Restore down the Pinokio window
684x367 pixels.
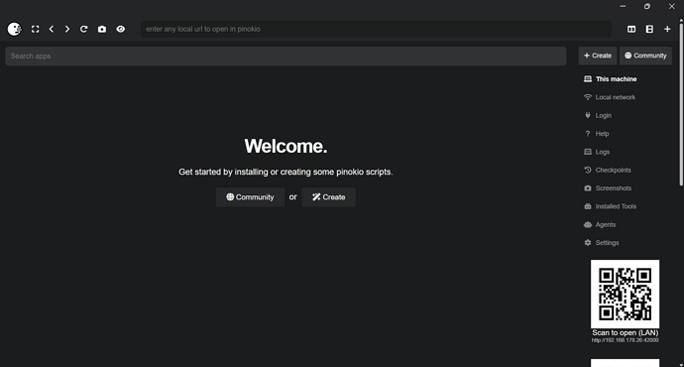tap(647, 6)
